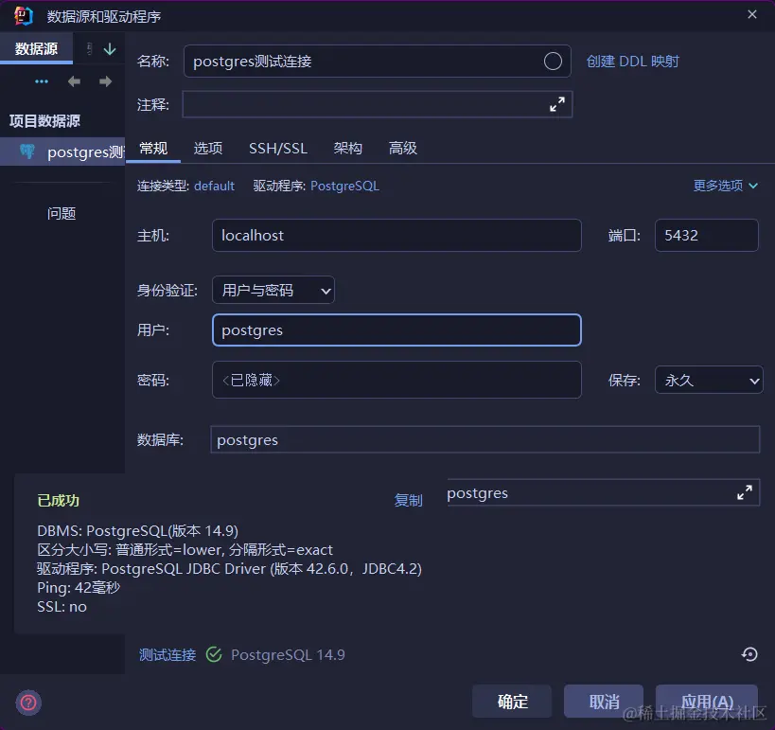Open the 注释 field expanded editor icon
The width and height of the screenshot is (775, 730).
pos(556,104)
